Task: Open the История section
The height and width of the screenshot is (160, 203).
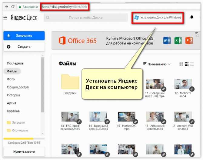Action: pyautogui.click(x=13, y=95)
